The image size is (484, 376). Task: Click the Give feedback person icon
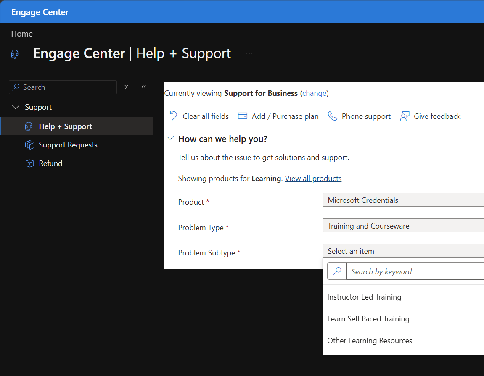point(405,116)
